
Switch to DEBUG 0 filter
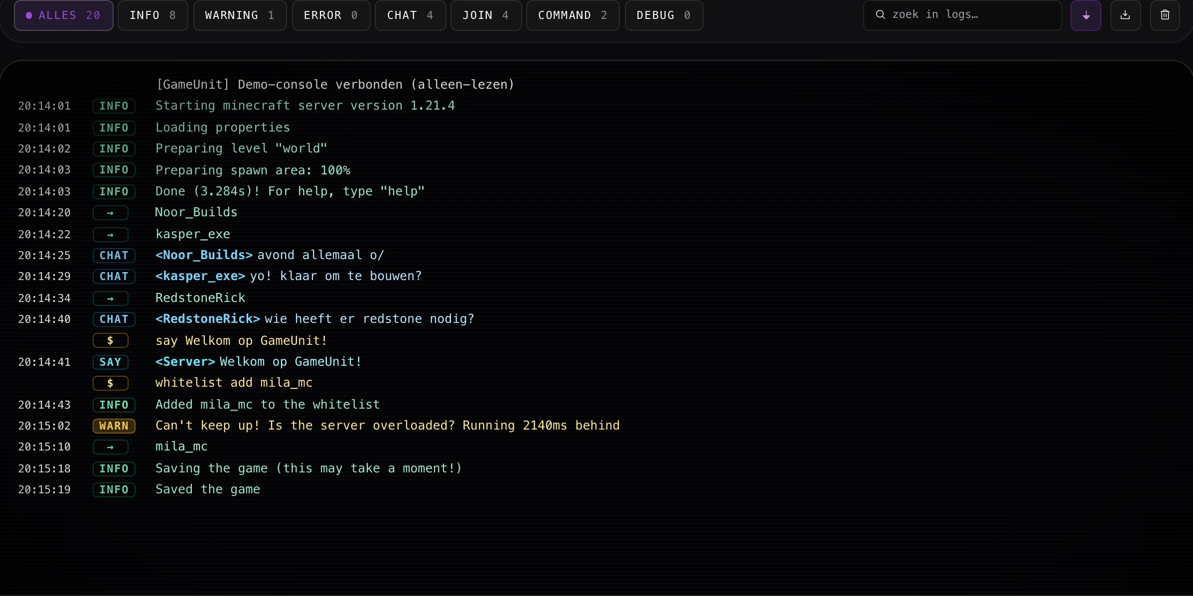(664, 15)
